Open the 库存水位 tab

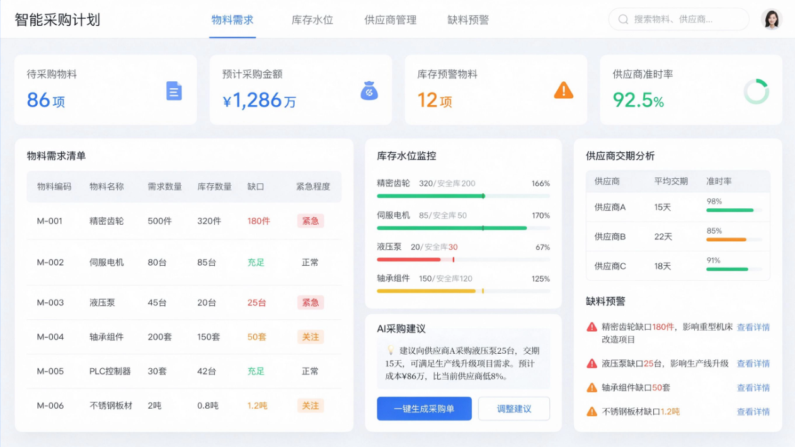312,20
